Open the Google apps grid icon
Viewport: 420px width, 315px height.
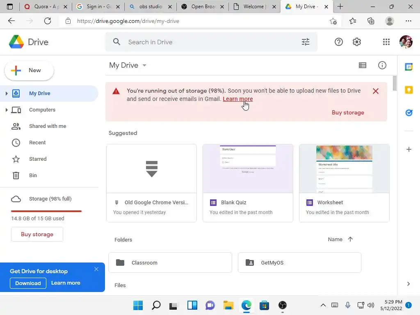[x=386, y=42]
